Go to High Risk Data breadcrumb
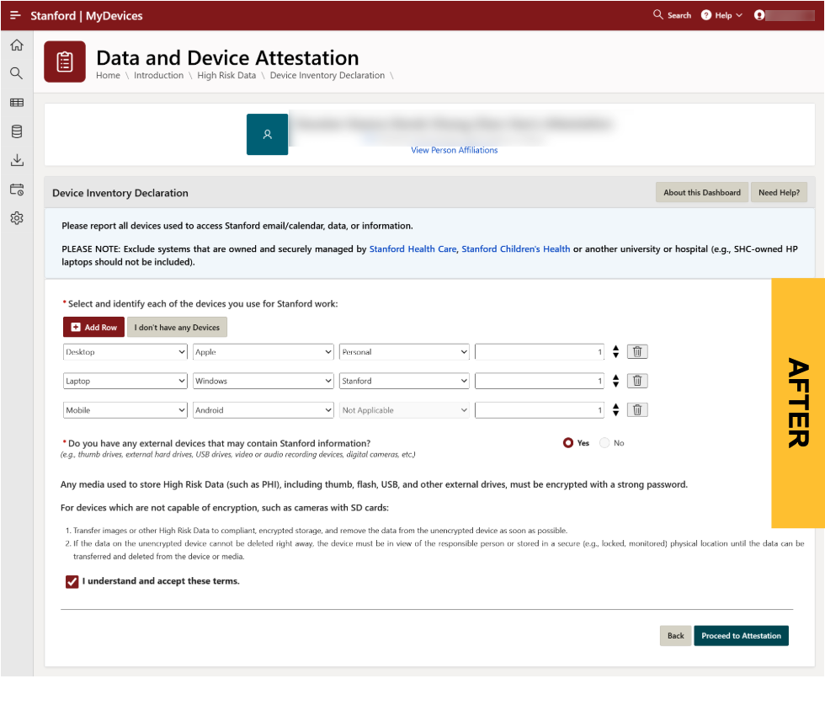 coord(226,75)
